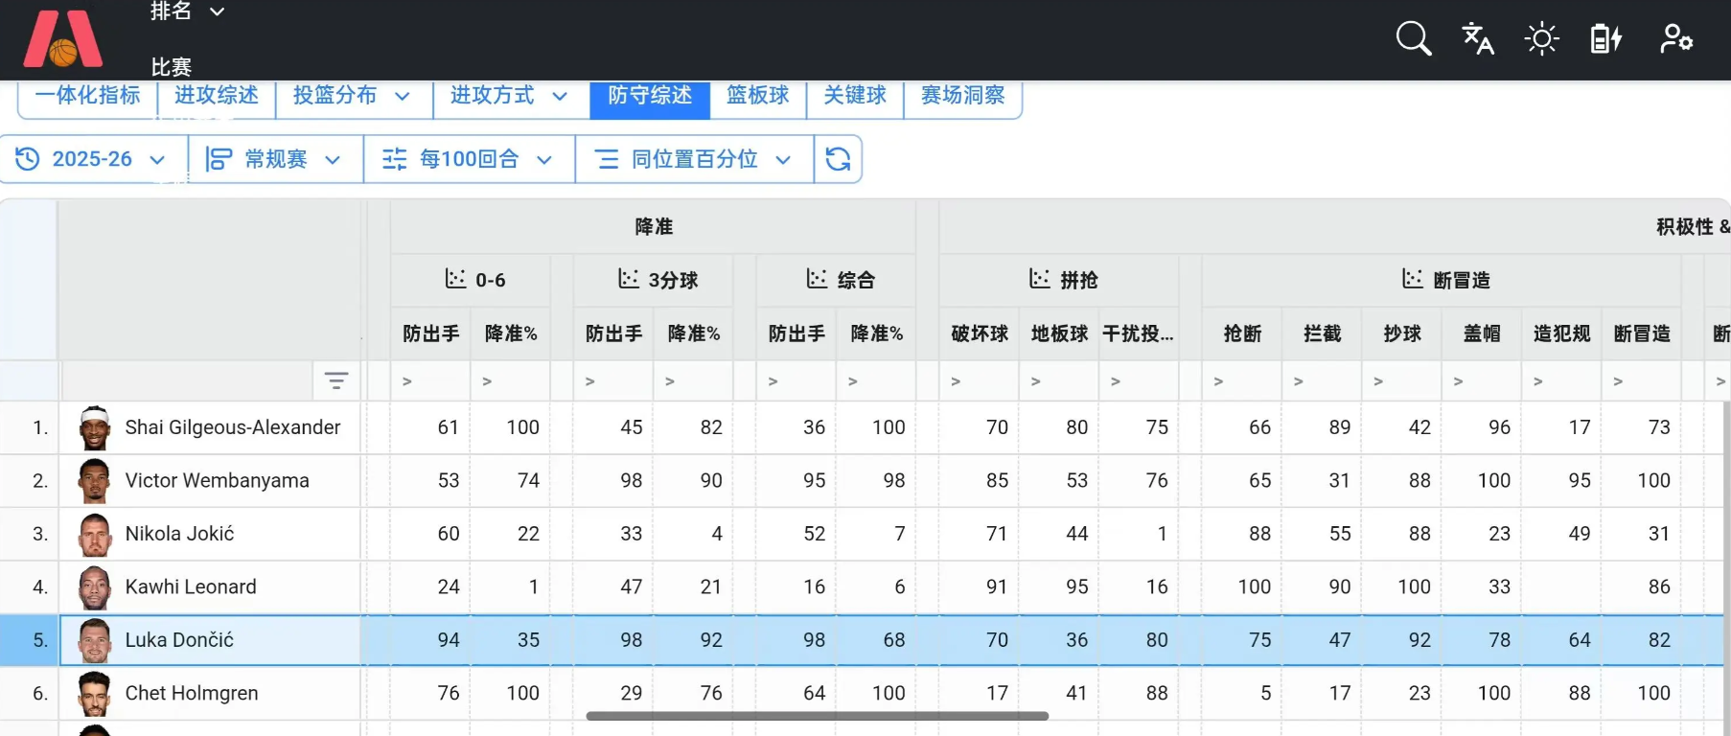Click the rank cell 5.
This screenshot has height=736, width=1731.
coord(30,640)
